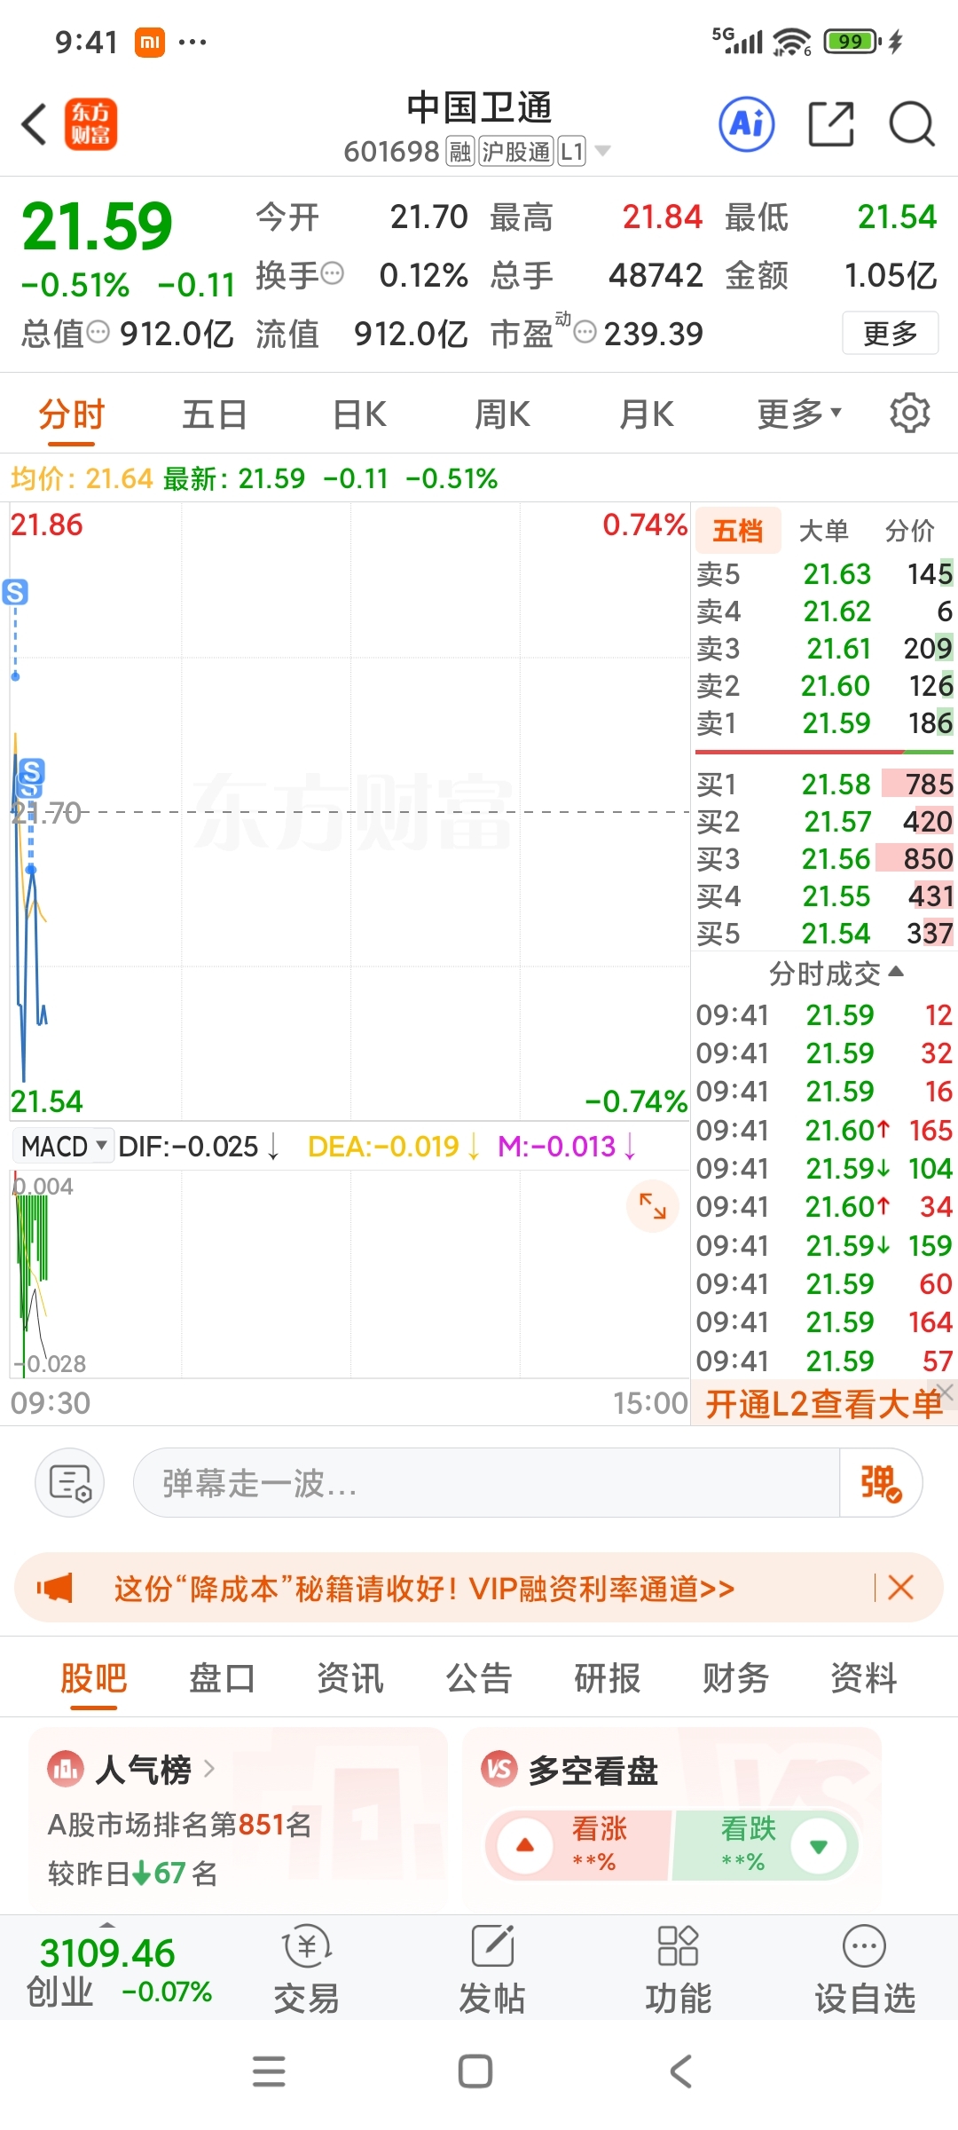Viewport: 958px width, 2130px height.
Task: Open the 盘口 tab
Action: (x=222, y=1677)
